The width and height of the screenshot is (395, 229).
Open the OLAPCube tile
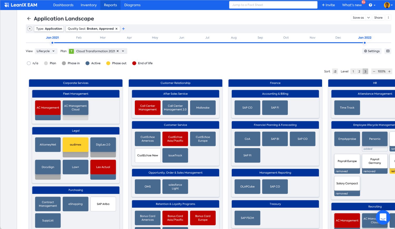[247, 187]
